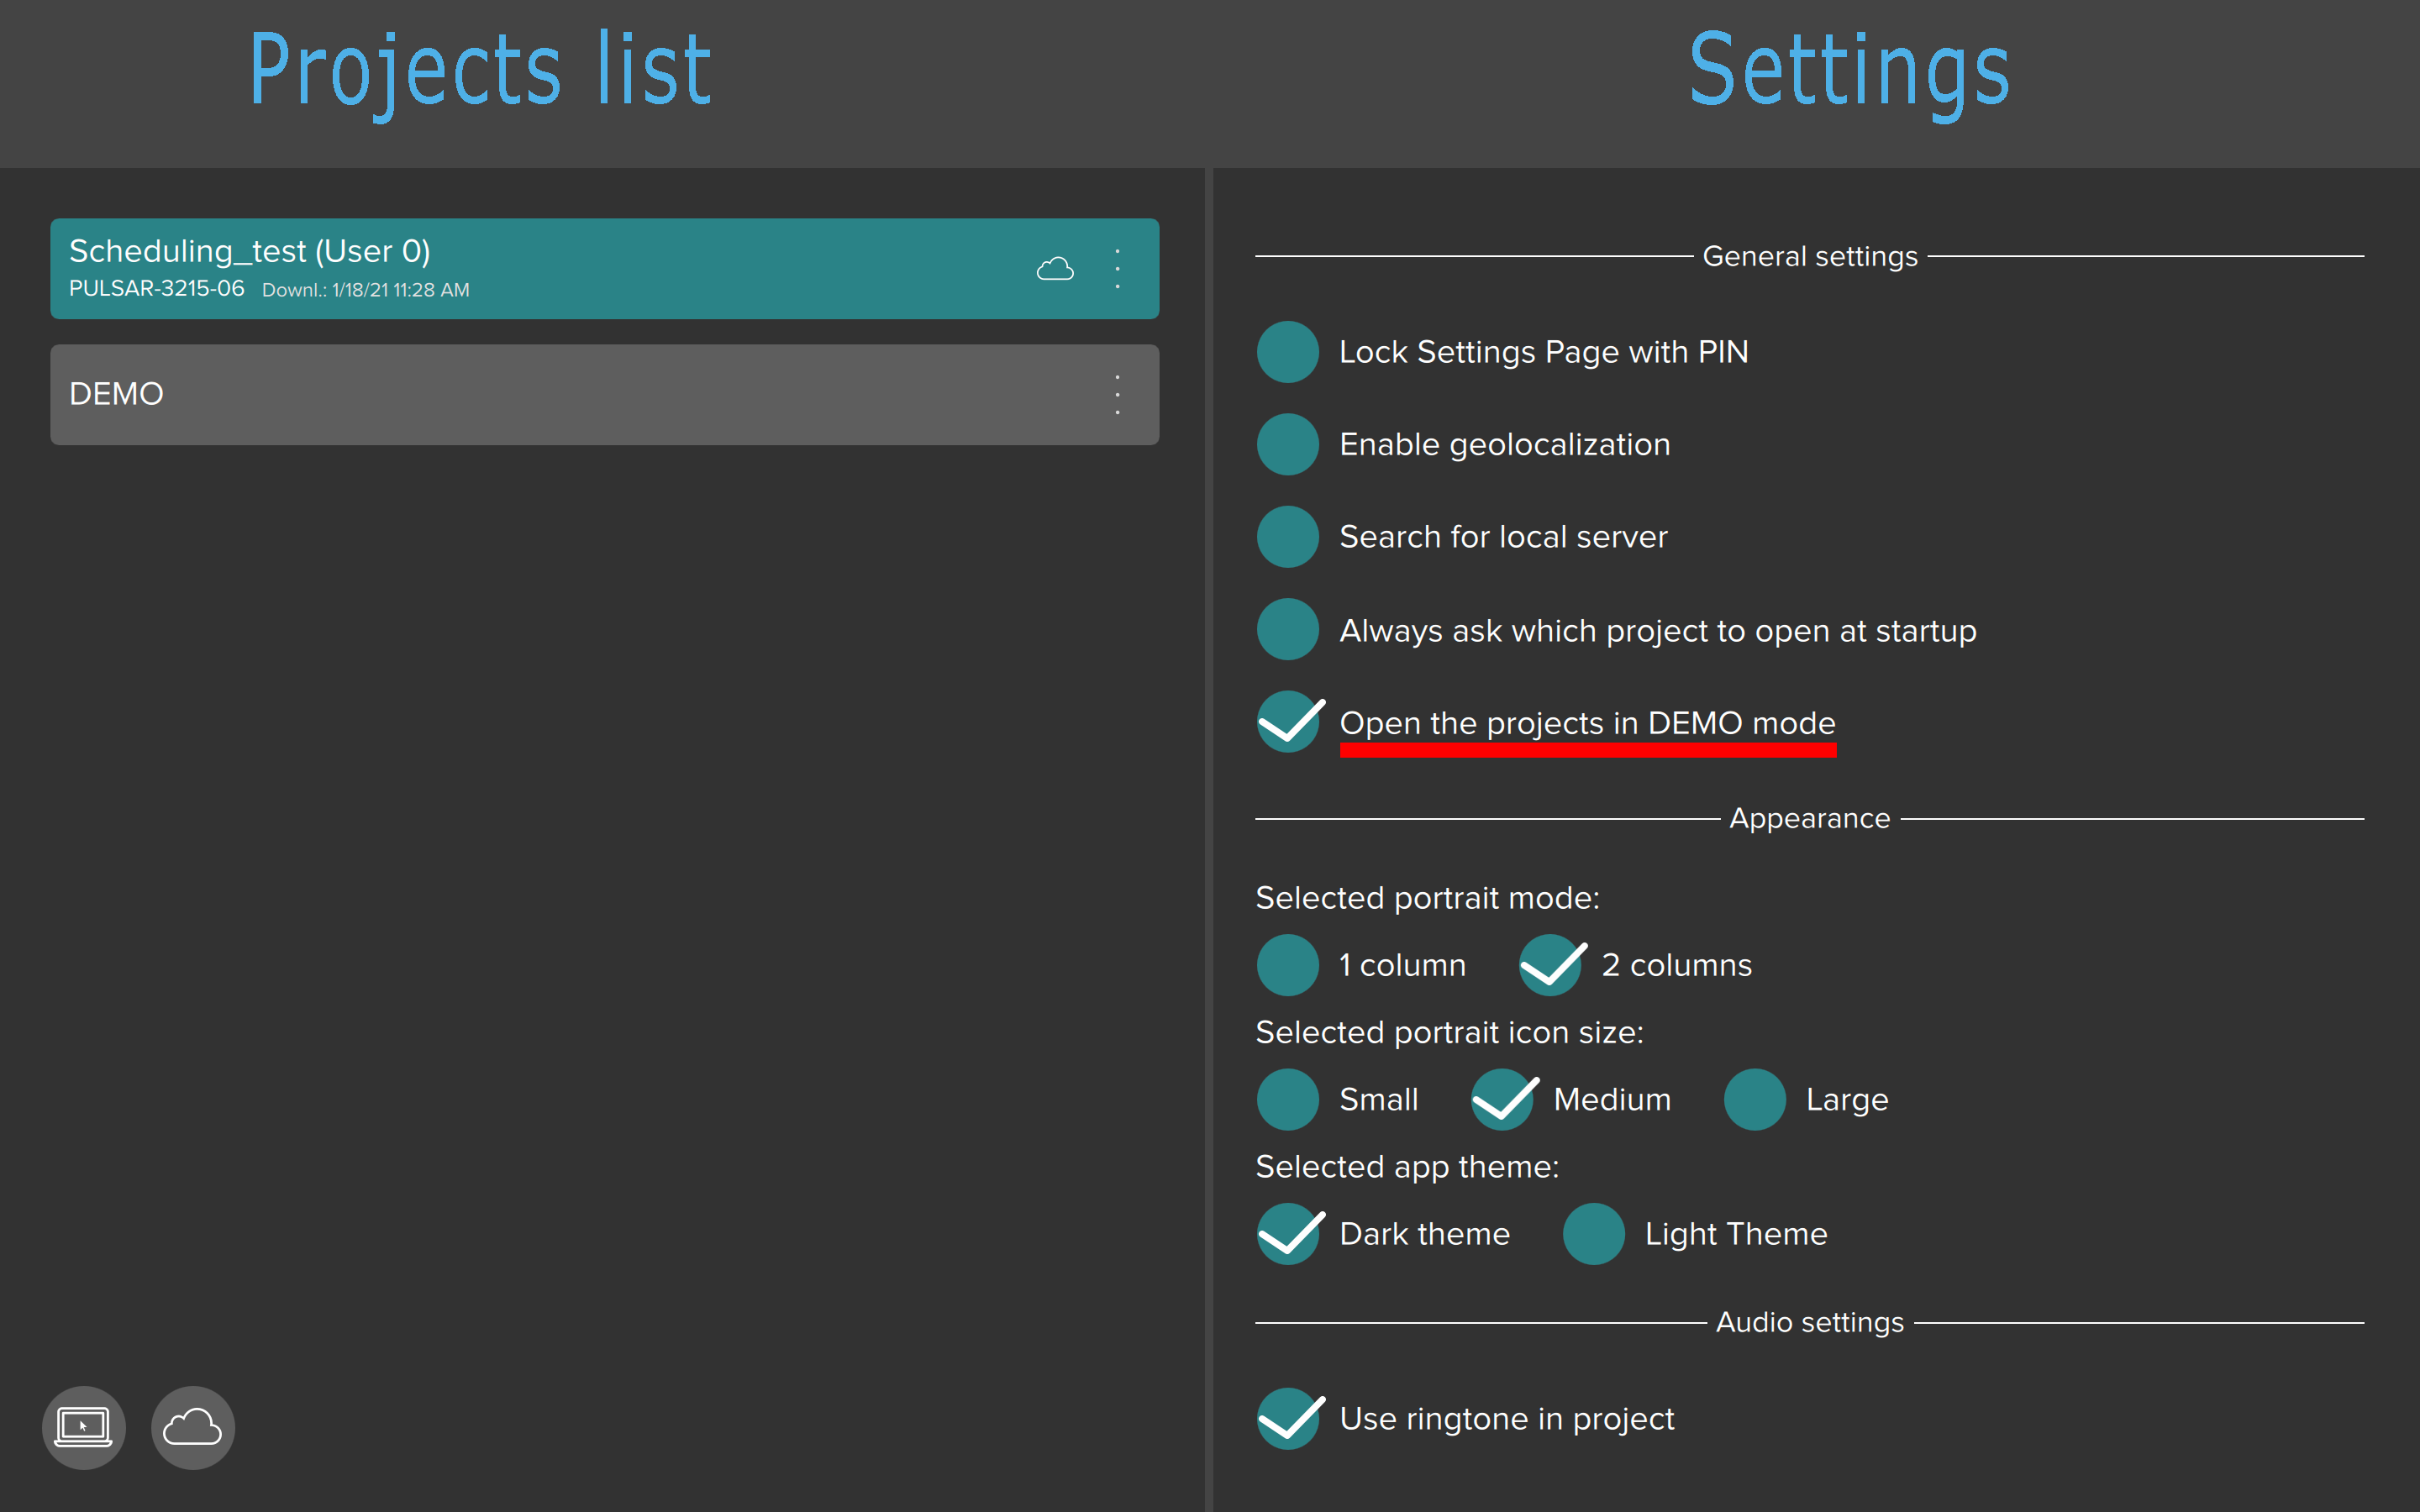Click the Selected portrait icon size label
This screenshot has width=2420, height=1512.
[x=1449, y=1033]
